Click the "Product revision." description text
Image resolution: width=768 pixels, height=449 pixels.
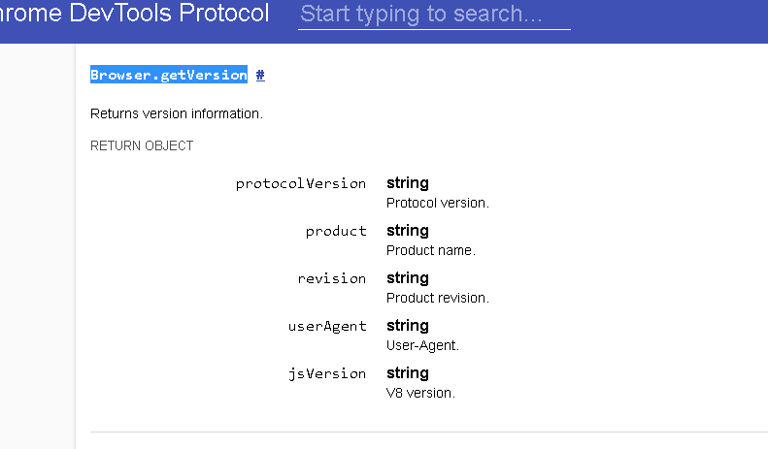tap(438, 298)
